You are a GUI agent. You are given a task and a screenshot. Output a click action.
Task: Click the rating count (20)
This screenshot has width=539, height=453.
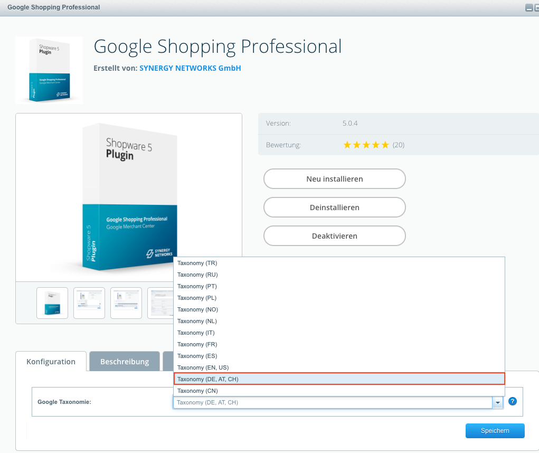click(x=399, y=145)
